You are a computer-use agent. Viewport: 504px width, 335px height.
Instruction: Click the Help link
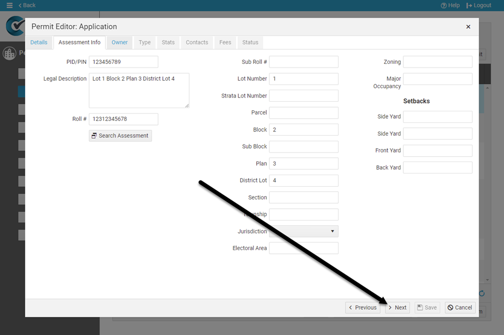[450, 5]
